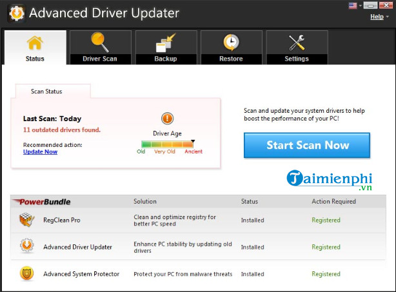The width and height of the screenshot is (396, 292).
Task: Switch to the Driver Scan tab label
Action: tap(100, 59)
